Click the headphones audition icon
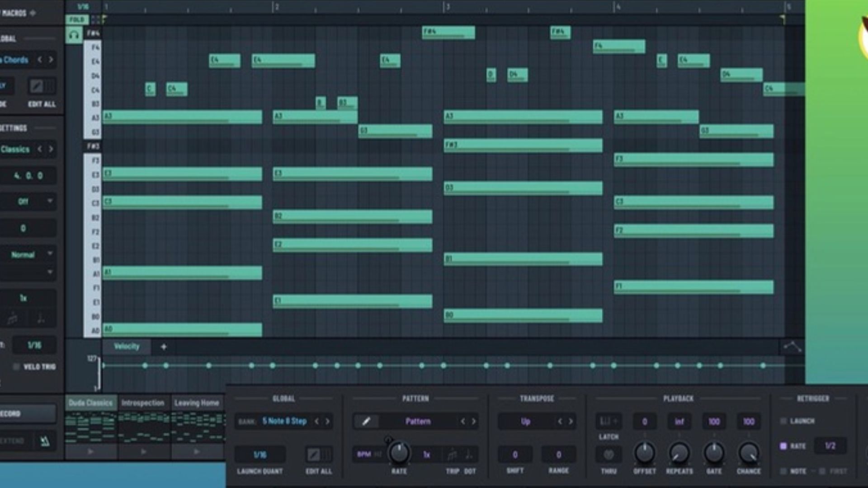Screen dimensions: 868x488 pyautogui.click(x=74, y=35)
